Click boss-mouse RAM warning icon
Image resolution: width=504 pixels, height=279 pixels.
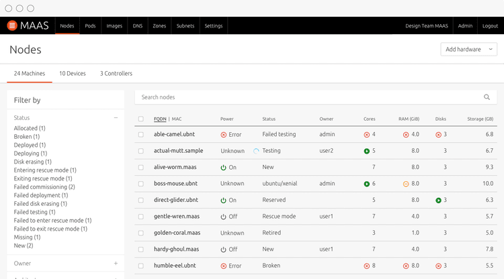pyautogui.click(x=406, y=184)
